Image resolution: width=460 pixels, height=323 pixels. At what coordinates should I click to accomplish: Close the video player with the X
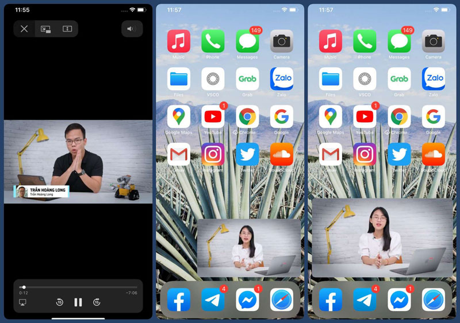(x=24, y=29)
